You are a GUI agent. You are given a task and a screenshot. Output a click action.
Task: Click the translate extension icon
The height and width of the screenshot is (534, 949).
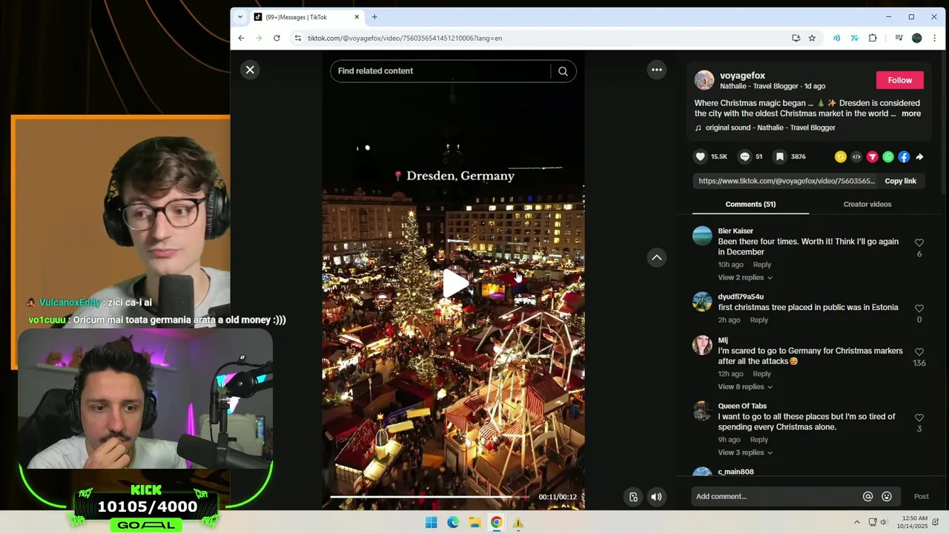tap(854, 38)
